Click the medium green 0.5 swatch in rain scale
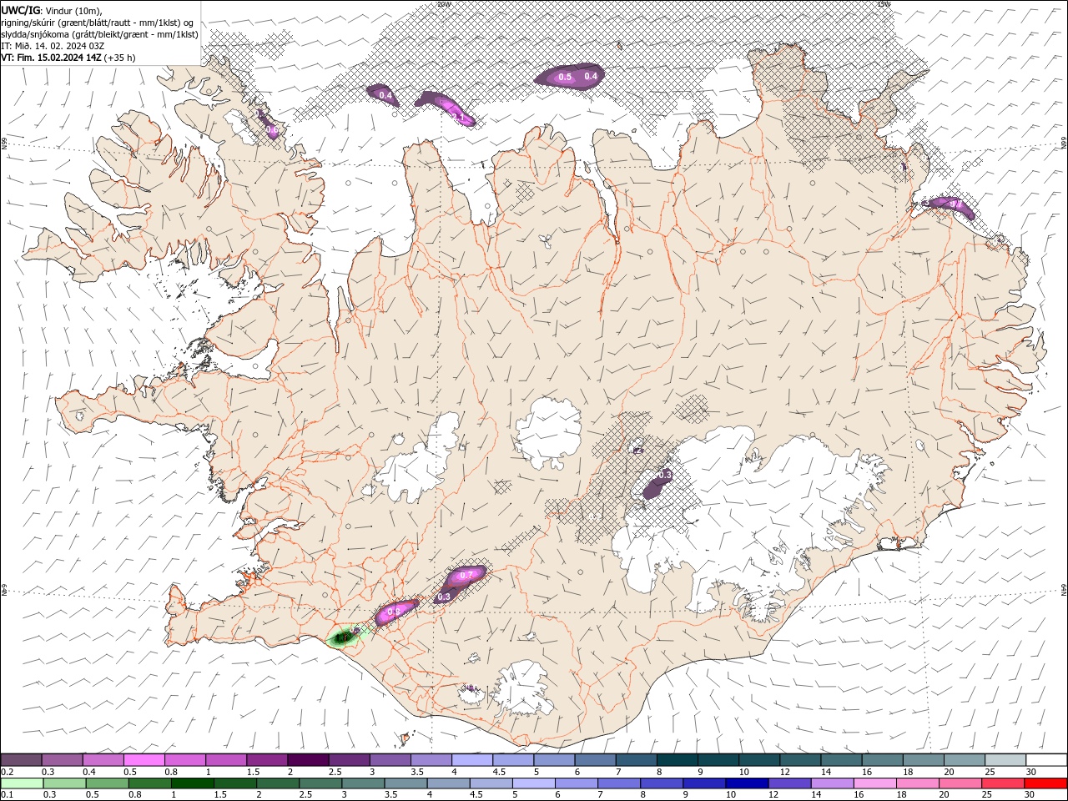Viewport: 1068px width, 801px height. tap(108, 783)
